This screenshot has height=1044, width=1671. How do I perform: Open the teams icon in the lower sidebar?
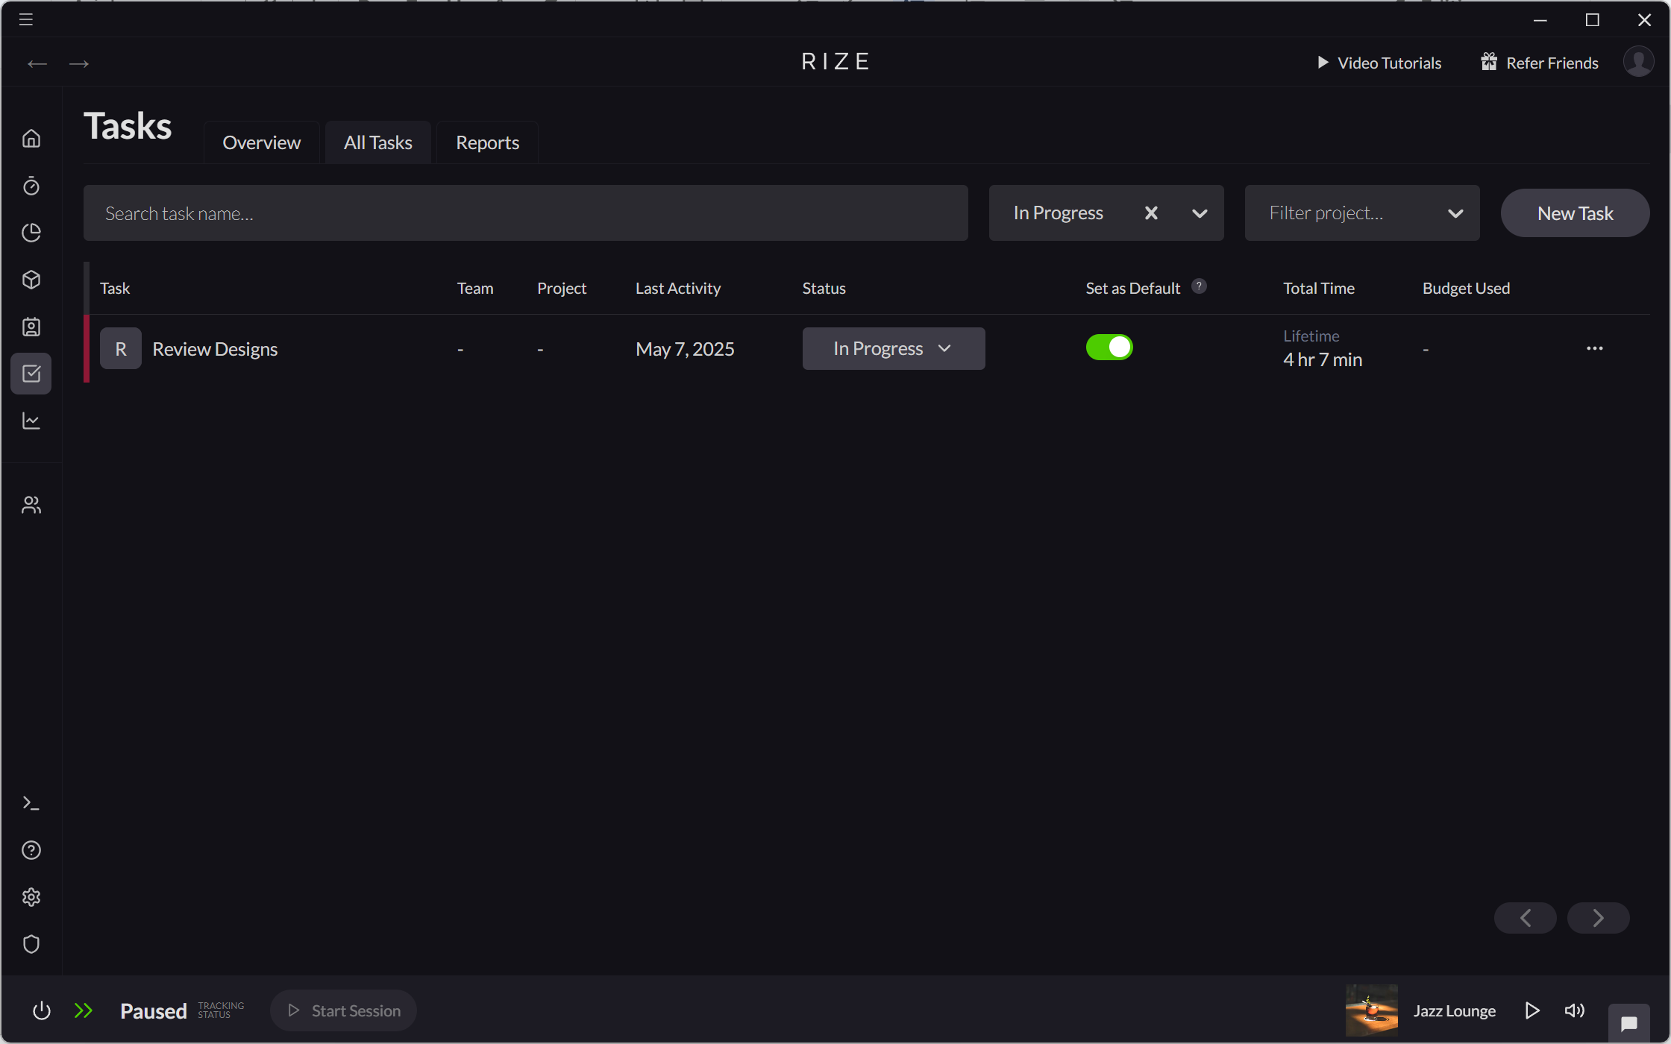(31, 504)
